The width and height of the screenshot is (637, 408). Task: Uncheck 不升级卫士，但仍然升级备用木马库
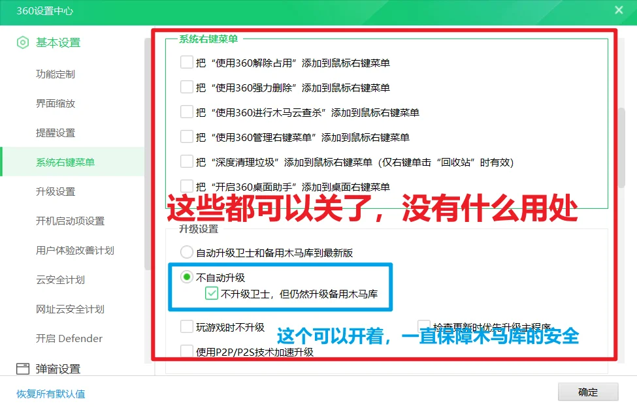tap(212, 293)
